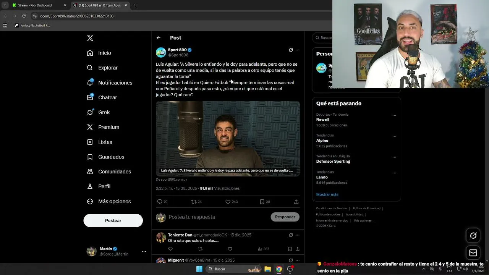Open Windows Start button
This screenshot has width=489, height=275.
pos(199,269)
